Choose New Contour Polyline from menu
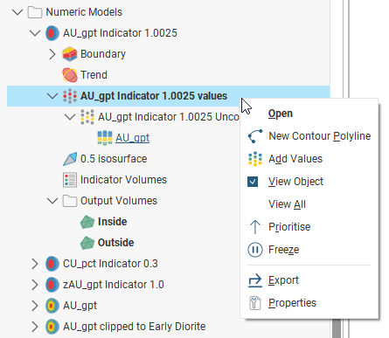This screenshot has width=389, height=338. [319, 136]
